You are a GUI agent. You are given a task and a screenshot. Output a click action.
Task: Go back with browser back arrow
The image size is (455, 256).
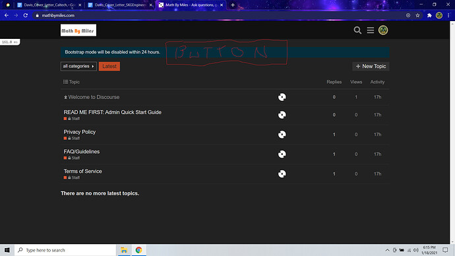[7, 15]
